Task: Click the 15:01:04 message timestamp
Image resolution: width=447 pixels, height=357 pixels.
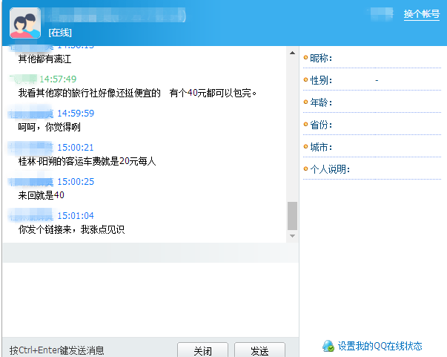Action: click(76, 216)
